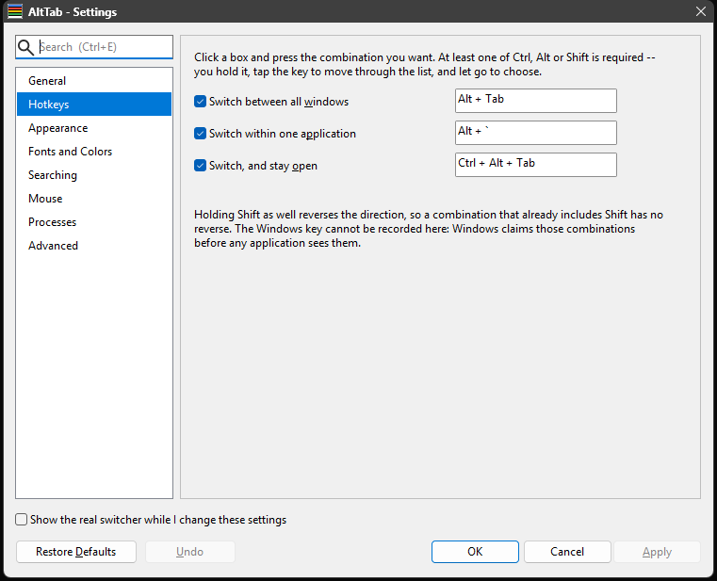Open the General settings page
The width and height of the screenshot is (717, 581).
(94, 81)
